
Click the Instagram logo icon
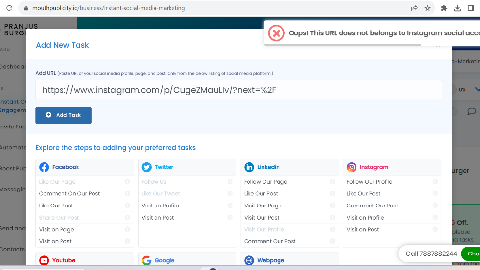tap(352, 167)
